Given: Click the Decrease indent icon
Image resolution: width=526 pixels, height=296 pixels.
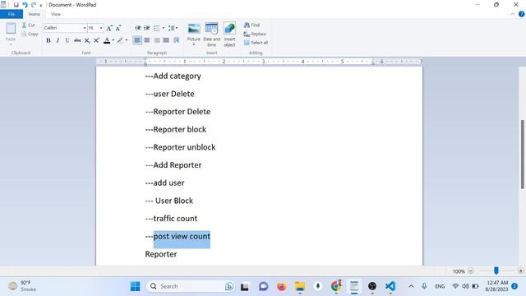Looking at the screenshot, I should coord(137,28).
